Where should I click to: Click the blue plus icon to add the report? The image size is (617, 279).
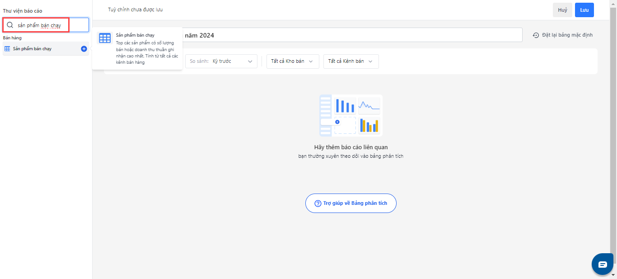coord(84,49)
